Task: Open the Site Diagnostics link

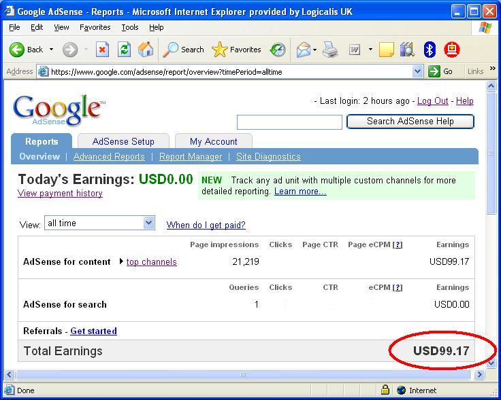Action: click(x=268, y=156)
